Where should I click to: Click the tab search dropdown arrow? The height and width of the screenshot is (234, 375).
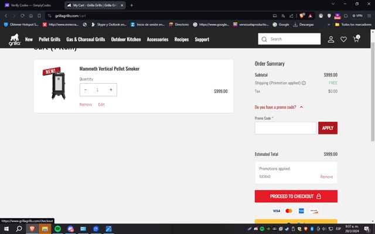click(x=333, y=4)
